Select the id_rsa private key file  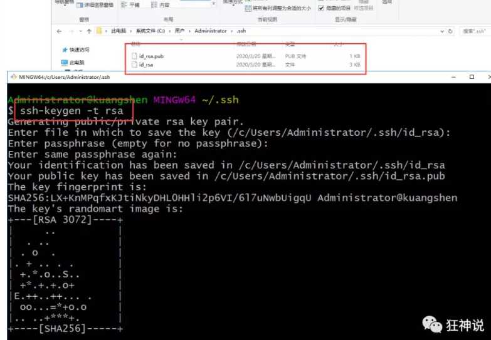click(146, 64)
